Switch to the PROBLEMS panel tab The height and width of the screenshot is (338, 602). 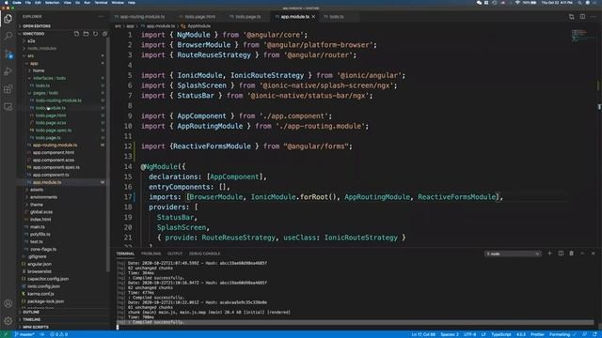tap(150, 253)
